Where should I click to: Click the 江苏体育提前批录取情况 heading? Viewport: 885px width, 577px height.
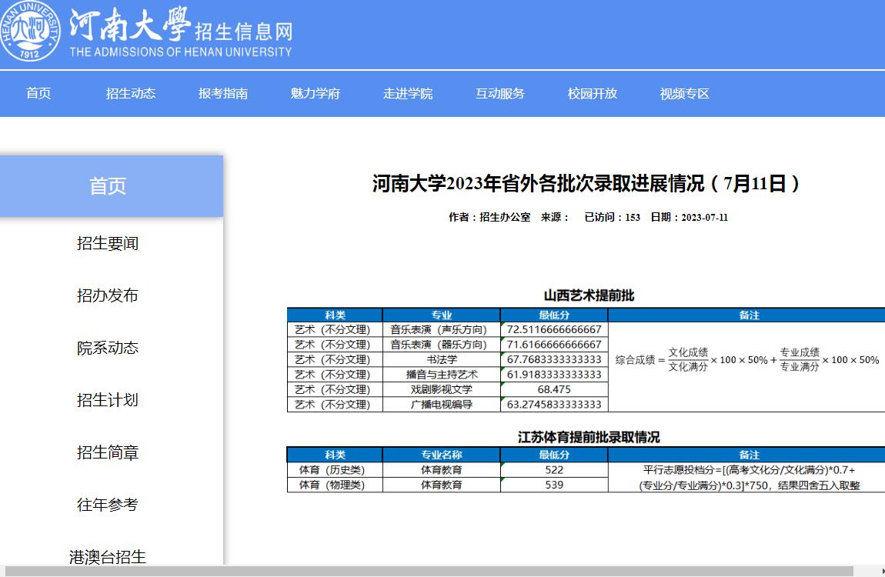point(589,437)
